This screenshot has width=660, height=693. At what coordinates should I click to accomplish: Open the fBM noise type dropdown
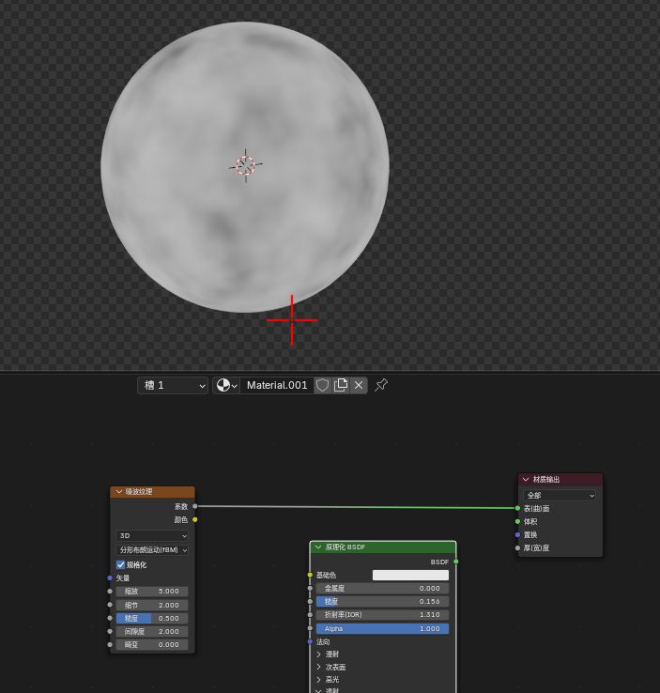[152, 550]
